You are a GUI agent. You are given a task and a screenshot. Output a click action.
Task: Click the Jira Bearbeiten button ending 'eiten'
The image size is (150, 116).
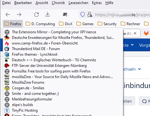(129, 101)
